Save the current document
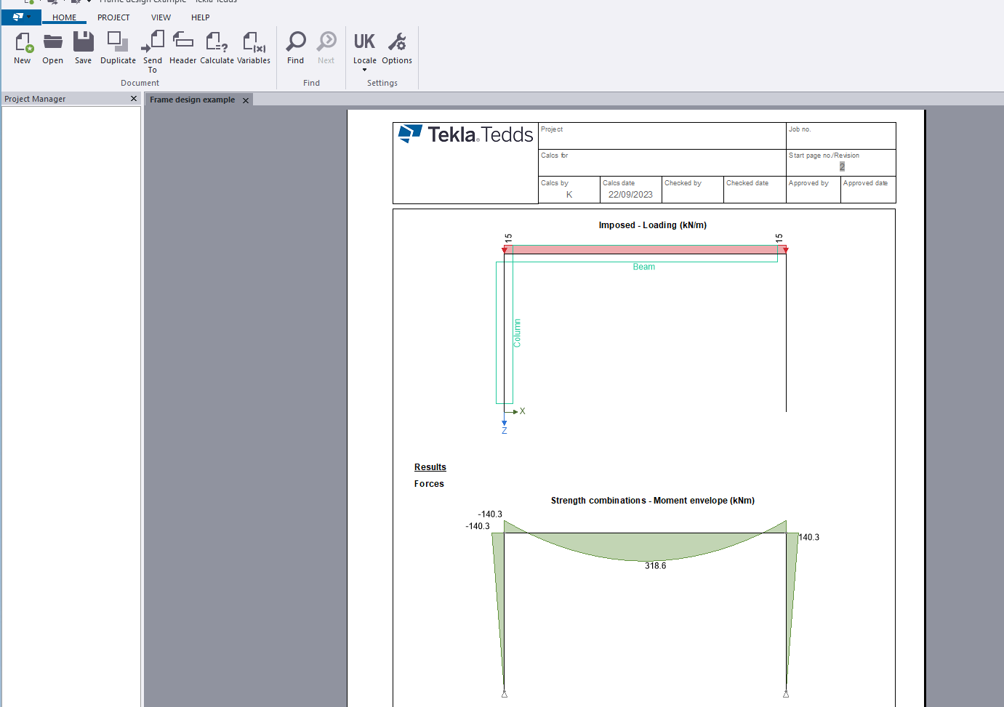 [84, 48]
